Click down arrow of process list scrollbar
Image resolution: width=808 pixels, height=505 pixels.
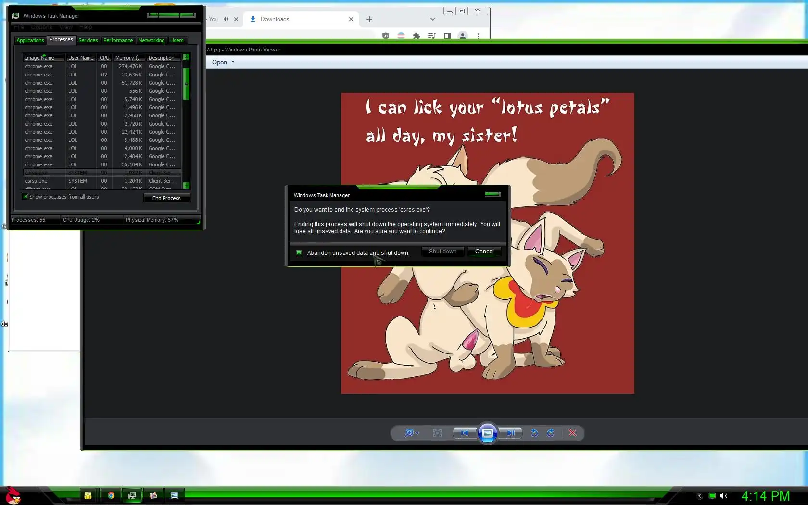186,185
